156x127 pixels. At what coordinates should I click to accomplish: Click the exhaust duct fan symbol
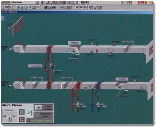click(73, 51)
